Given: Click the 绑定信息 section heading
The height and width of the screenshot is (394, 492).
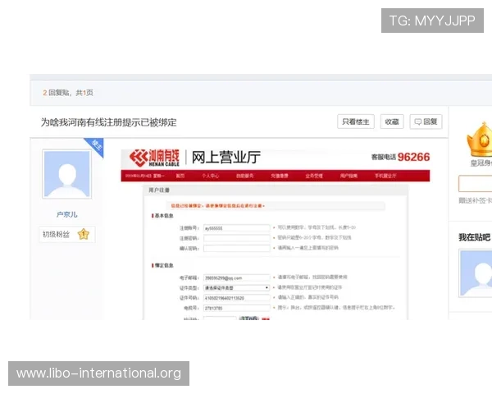Looking at the screenshot, I should pyautogui.click(x=163, y=265).
